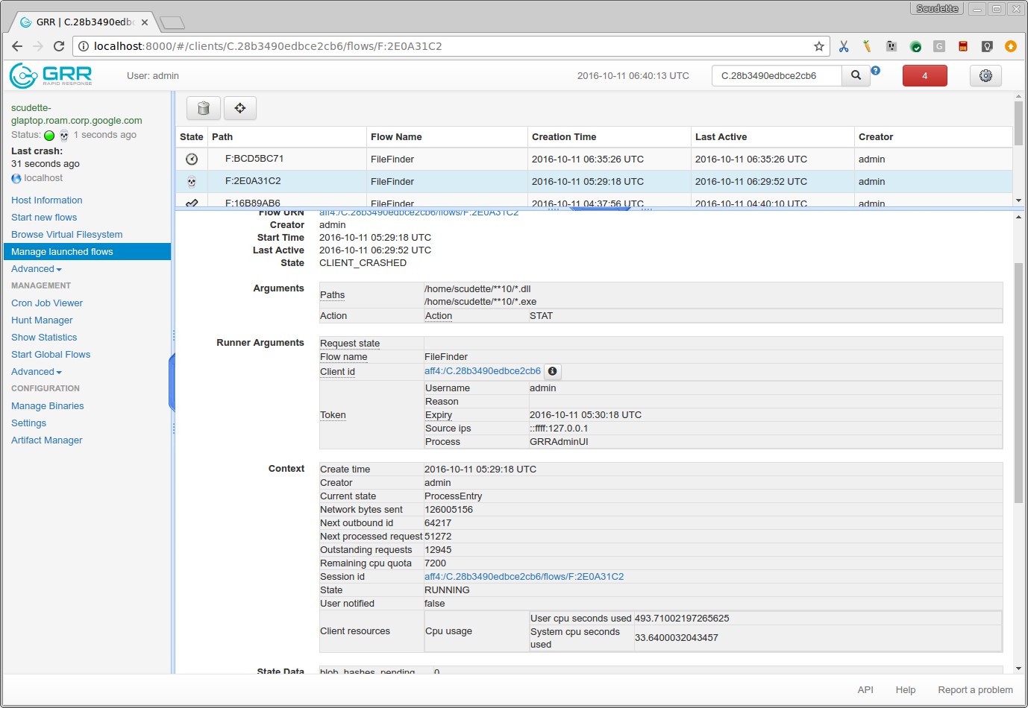The image size is (1028, 708).
Task: Click the search magnifier button
Action: point(856,75)
